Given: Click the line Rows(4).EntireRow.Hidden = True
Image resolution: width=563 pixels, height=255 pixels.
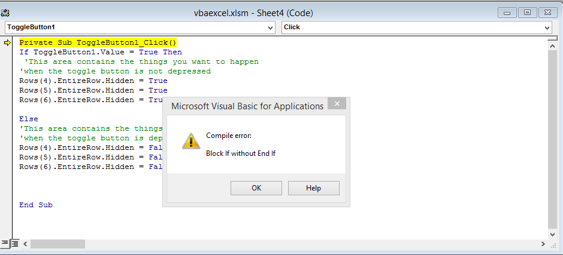Looking at the screenshot, I should coord(93,81).
